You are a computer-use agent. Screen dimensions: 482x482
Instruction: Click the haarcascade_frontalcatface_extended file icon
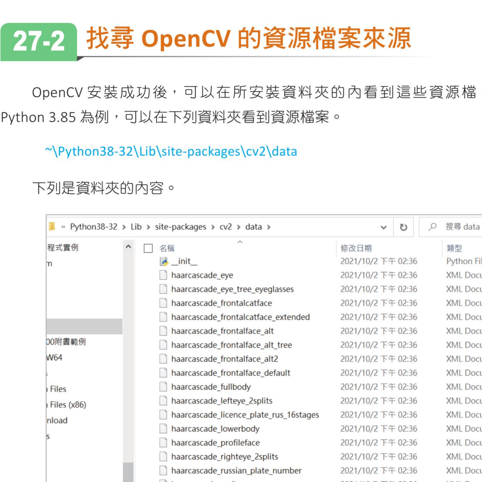point(163,317)
